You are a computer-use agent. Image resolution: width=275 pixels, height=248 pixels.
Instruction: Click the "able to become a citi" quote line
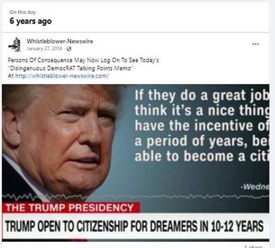[x=202, y=156]
